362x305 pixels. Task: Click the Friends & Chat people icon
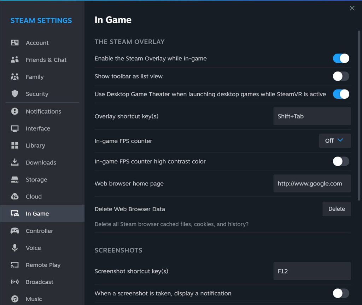(15, 59)
